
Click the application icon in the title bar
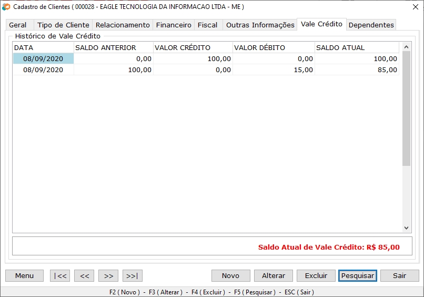(x=6, y=7)
